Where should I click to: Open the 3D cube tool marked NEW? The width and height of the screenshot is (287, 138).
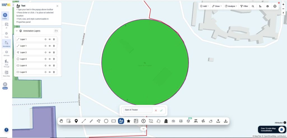188,121
